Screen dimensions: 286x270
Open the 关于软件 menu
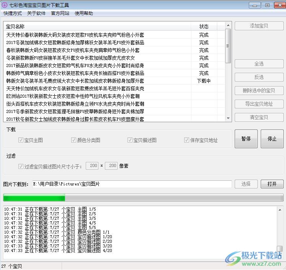tap(36, 13)
